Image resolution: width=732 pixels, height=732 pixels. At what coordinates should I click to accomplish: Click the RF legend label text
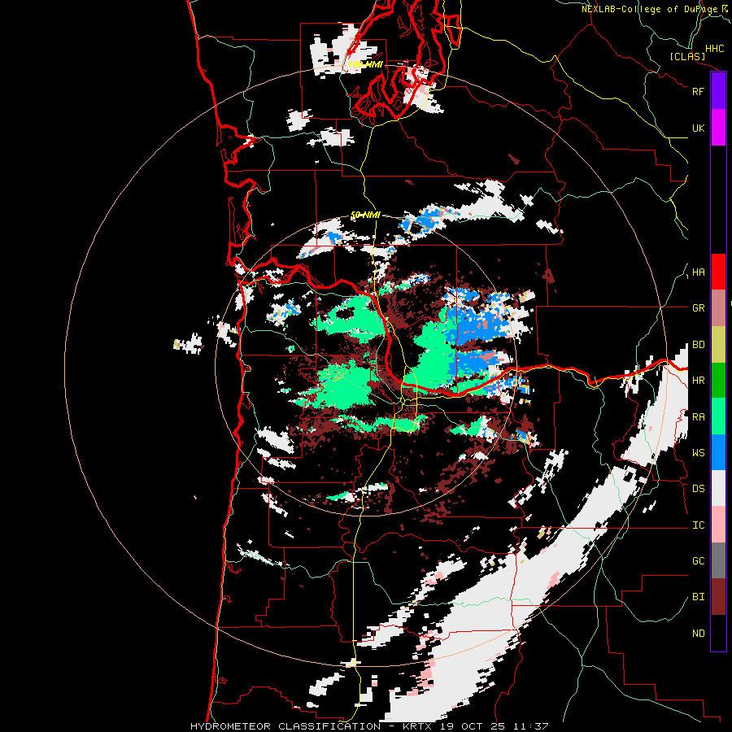click(698, 91)
